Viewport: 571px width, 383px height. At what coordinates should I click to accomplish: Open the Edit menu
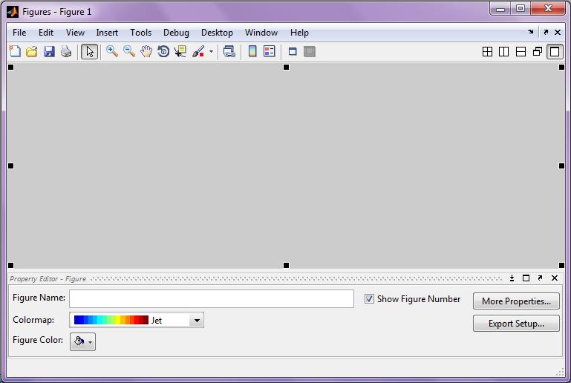tap(46, 33)
